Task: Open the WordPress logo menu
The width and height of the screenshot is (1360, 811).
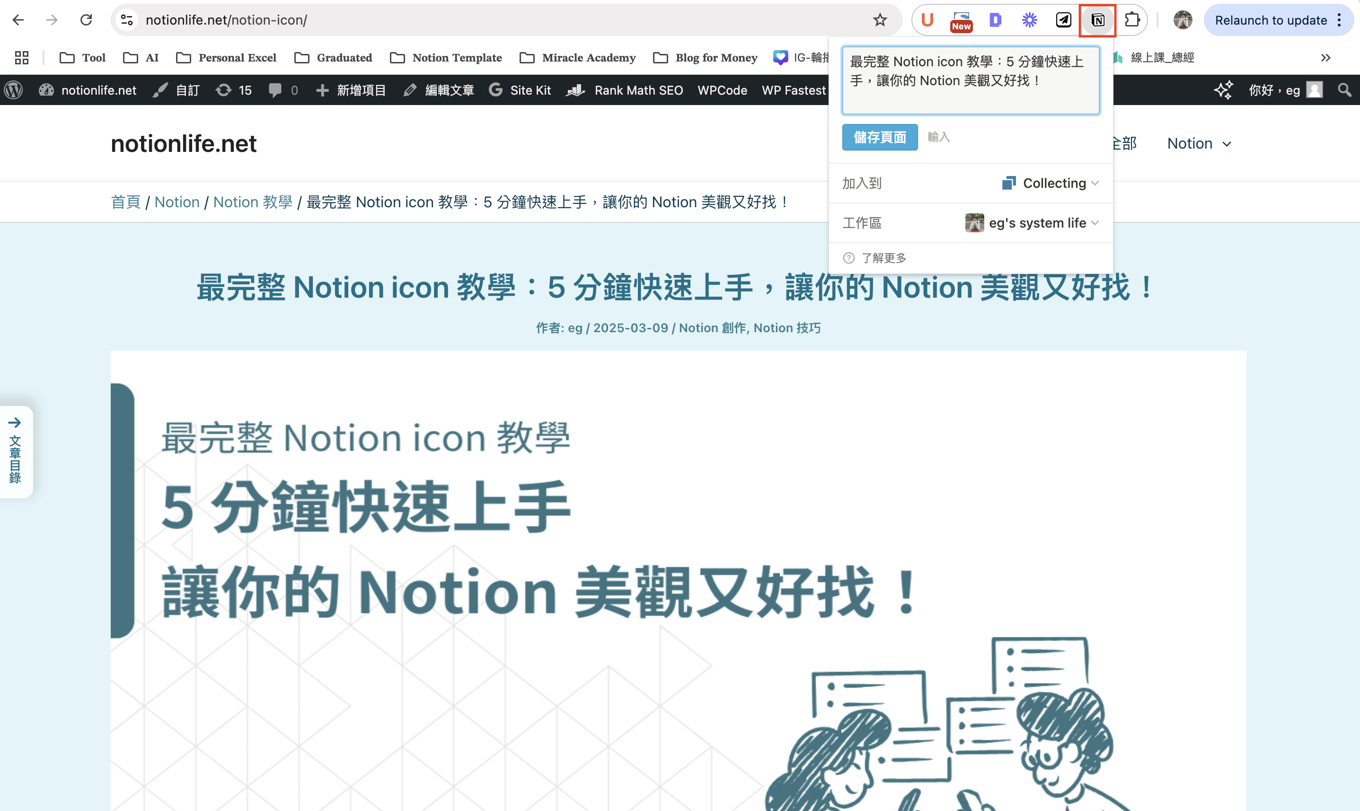Action: tap(13, 89)
